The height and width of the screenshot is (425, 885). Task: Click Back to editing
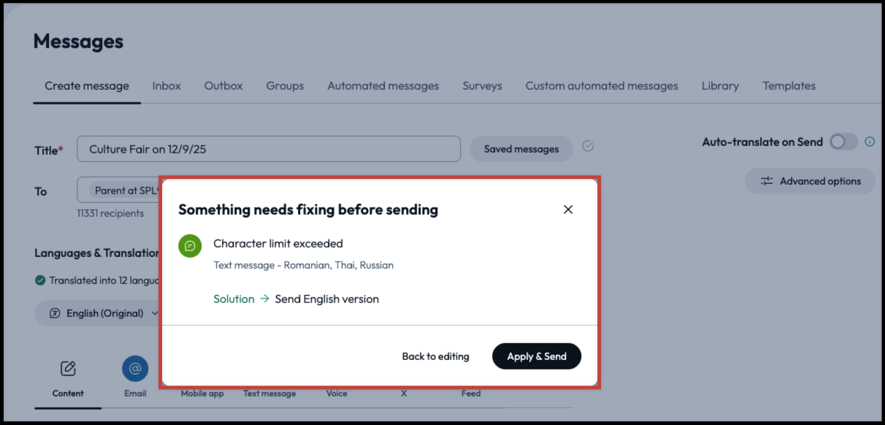pyautogui.click(x=435, y=356)
